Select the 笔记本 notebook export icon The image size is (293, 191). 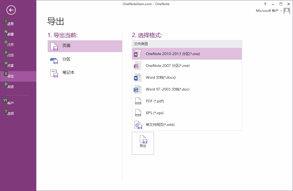pos(54,73)
